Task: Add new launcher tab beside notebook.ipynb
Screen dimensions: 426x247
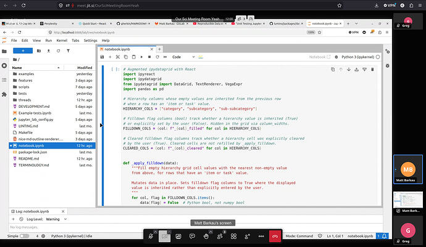Action: point(159,49)
